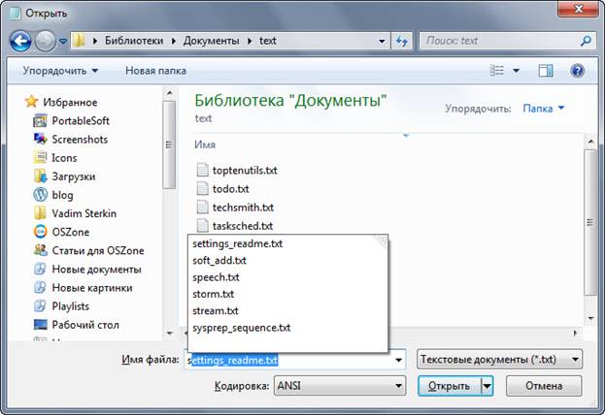Open recent locations dropdown beside Forward arrow
The width and height of the screenshot is (605, 415).
pyautogui.click(x=63, y=41)
